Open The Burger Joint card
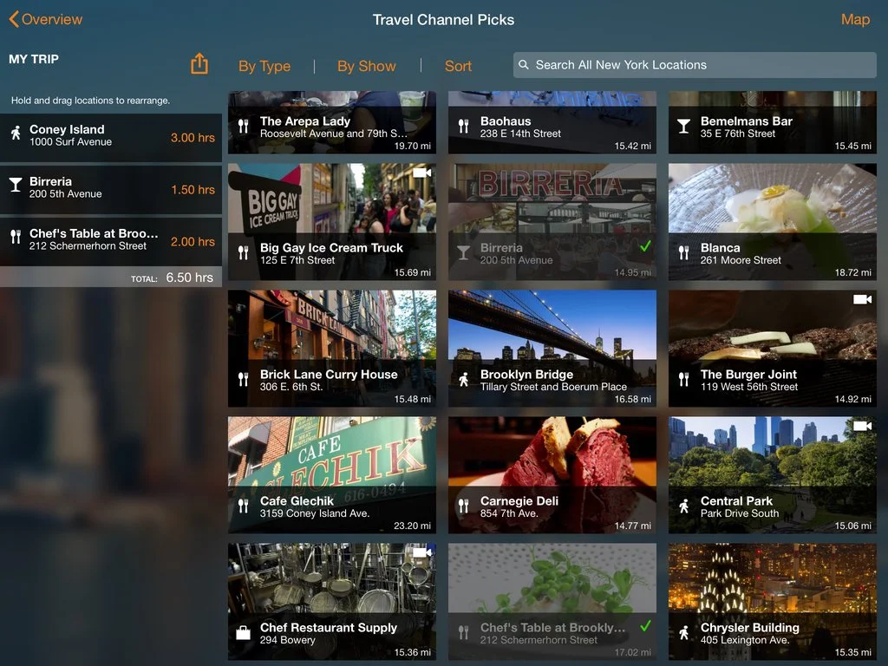The image size is (888, 666). (x=773, y=349)
